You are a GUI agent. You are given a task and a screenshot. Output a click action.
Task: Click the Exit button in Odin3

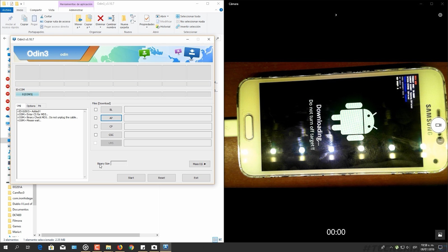pos(196,178)
